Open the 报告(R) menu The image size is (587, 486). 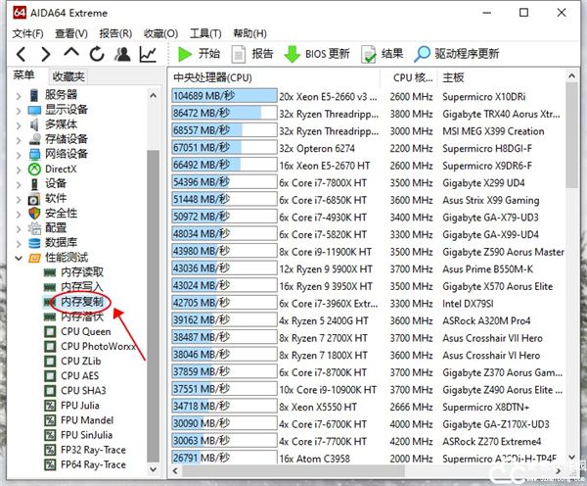[x=115, y=33]
